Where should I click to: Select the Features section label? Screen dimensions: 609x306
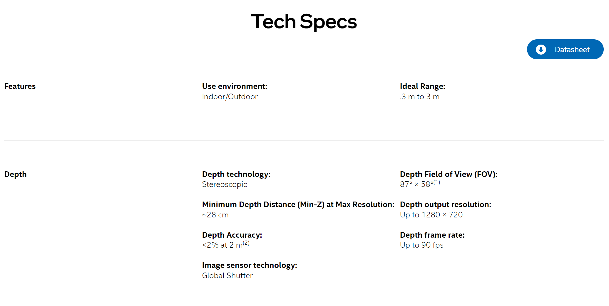(x=20, y=86)
